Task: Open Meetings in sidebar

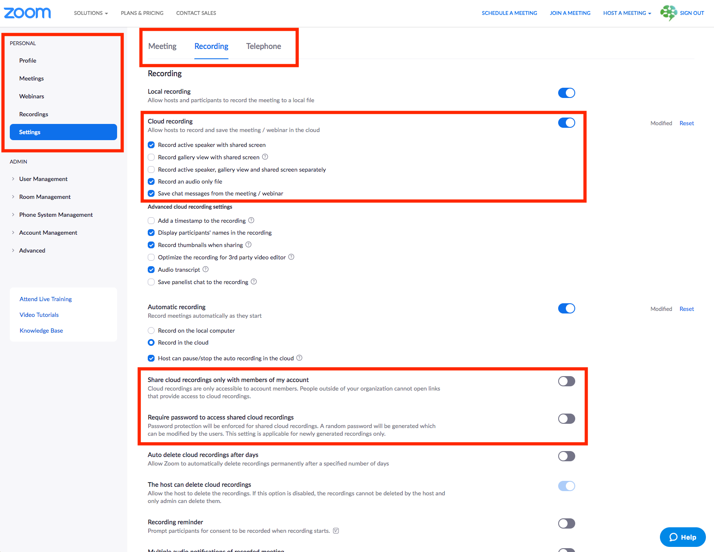Action: pyautogui.click(x=32, y=78)
